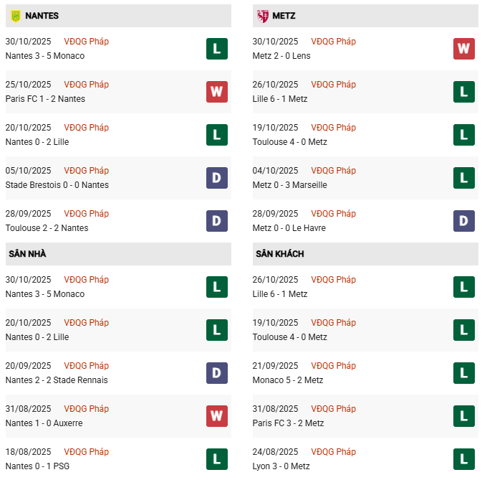Click the draw badge for Nantes 2 - 2 Stade Rennais

click(x=217, y=373)
